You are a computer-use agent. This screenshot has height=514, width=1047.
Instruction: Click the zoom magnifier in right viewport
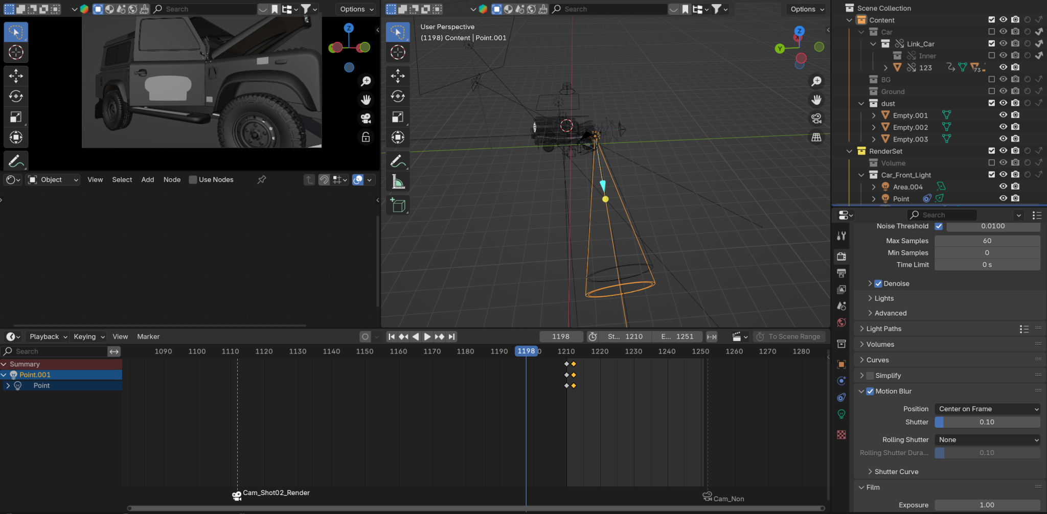point(816,81)
